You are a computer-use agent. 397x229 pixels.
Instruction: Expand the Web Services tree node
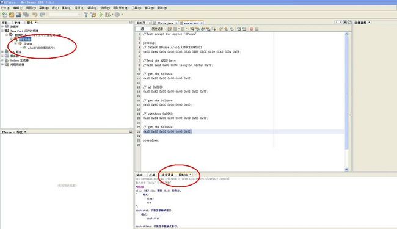click(2, 52)
